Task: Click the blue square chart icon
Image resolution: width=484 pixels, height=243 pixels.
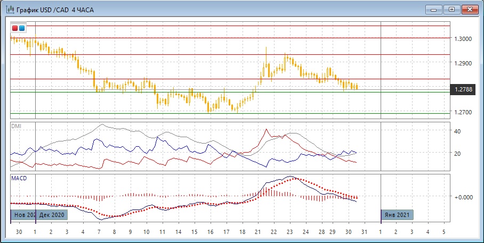Action: click(22, 28)
